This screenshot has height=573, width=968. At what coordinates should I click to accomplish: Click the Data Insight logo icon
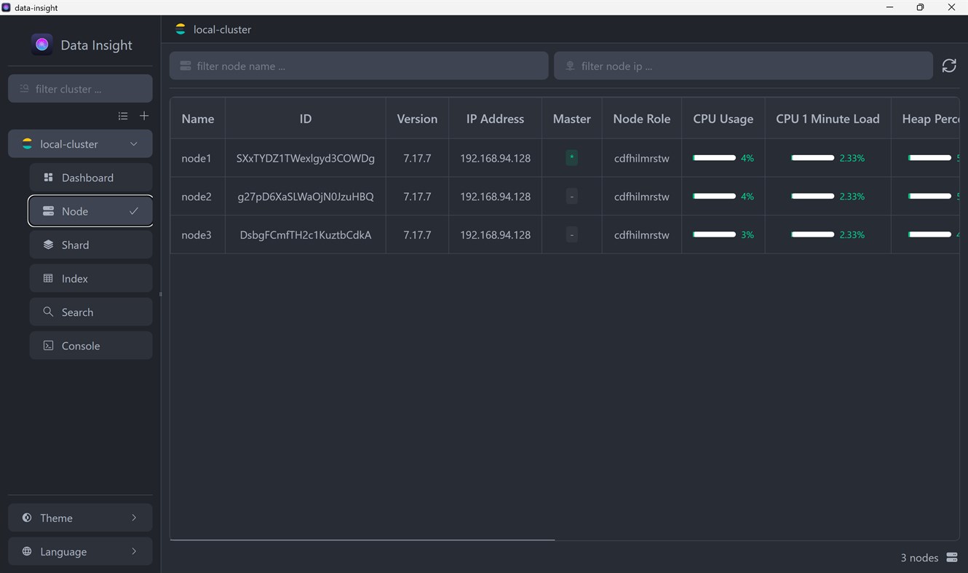[42, 44]
